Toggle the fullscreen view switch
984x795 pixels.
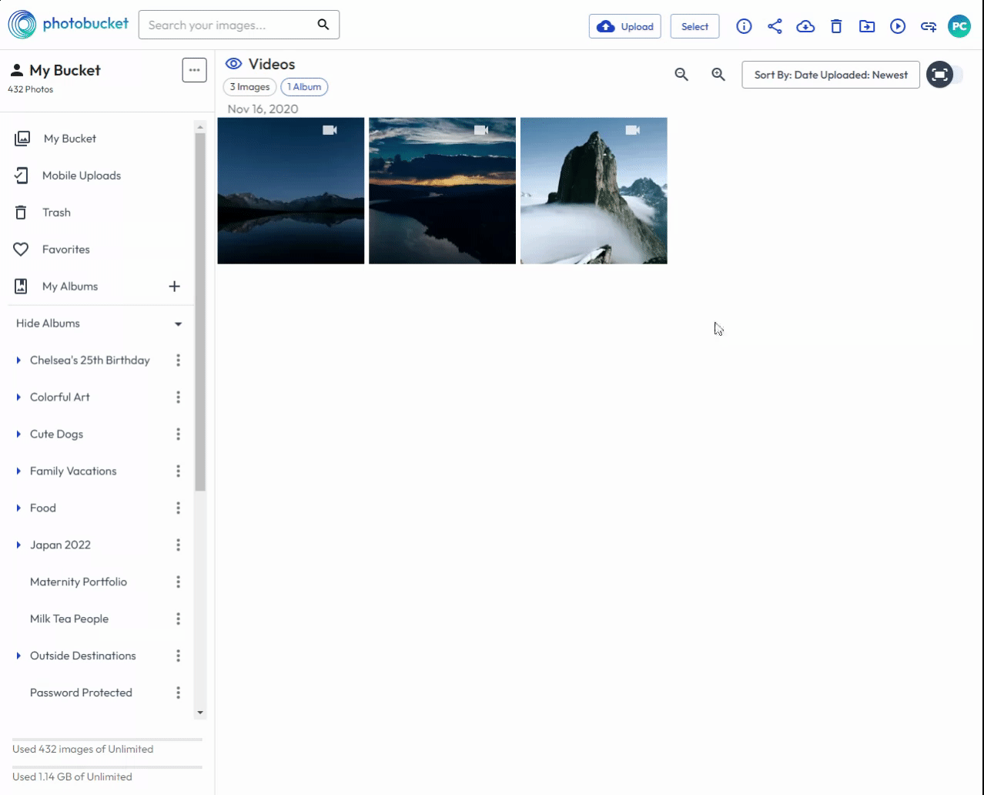pyautogui.click(x=945, y=75)
